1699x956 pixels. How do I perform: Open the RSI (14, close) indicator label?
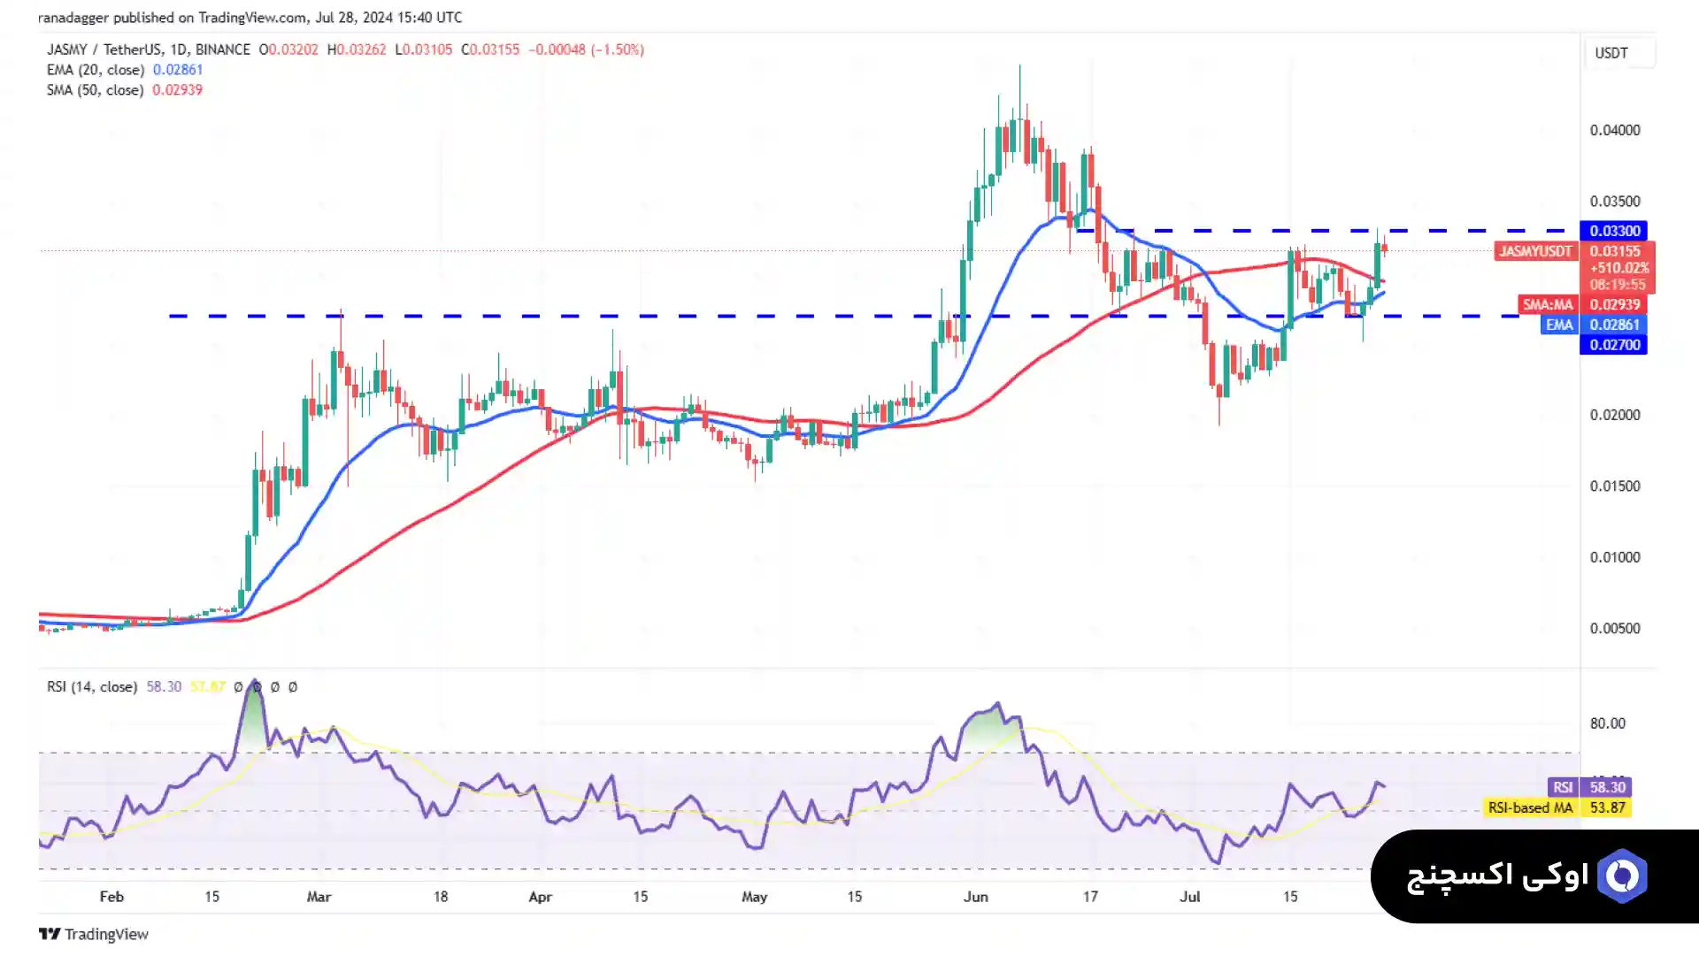(x=92, y=686)
